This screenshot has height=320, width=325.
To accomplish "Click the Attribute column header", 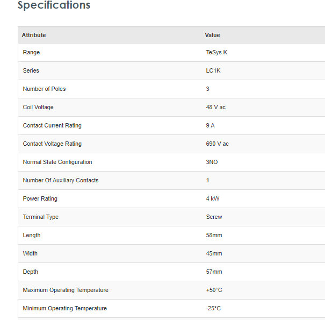I will tap(34, 35).
